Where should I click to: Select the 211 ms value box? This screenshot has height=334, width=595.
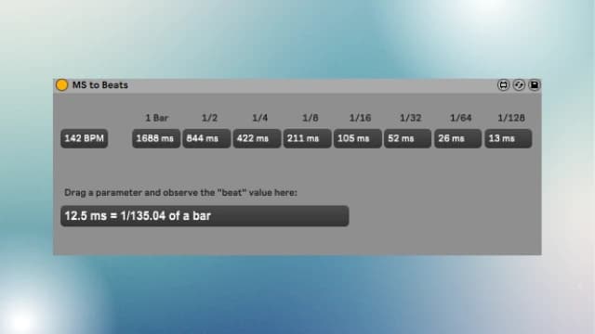[308, 138]
